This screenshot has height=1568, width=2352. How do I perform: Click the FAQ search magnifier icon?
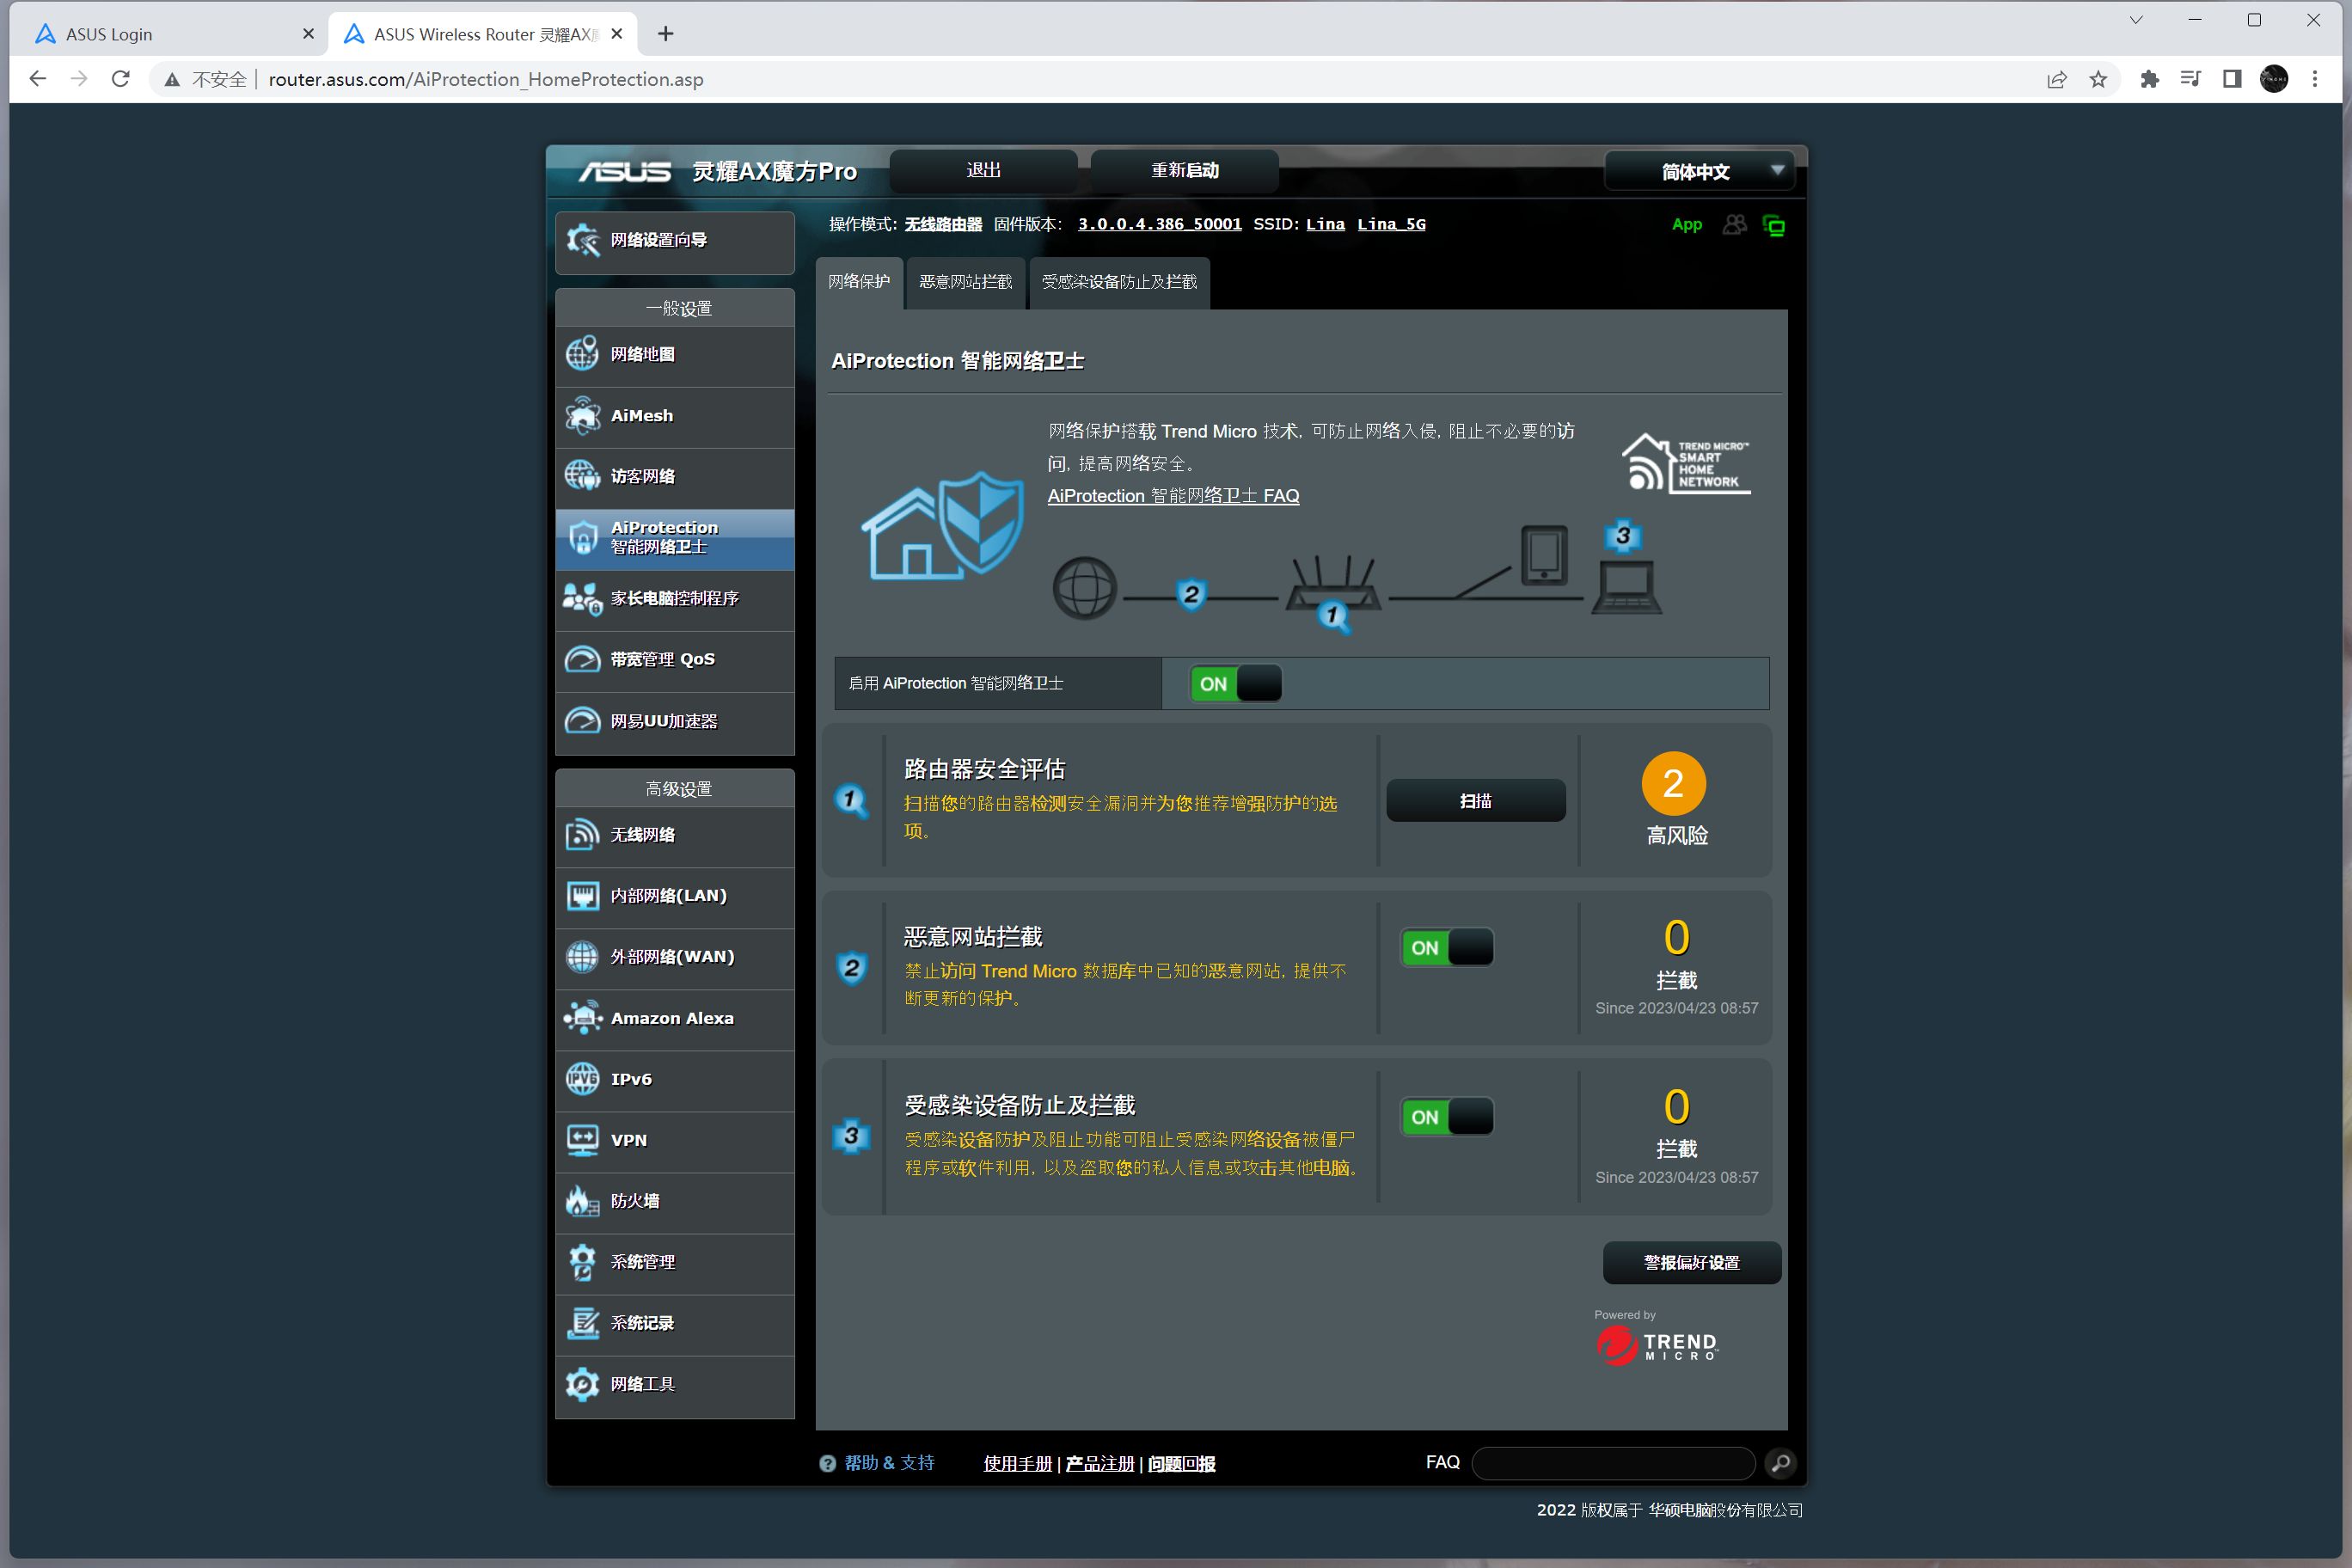1780,1463
